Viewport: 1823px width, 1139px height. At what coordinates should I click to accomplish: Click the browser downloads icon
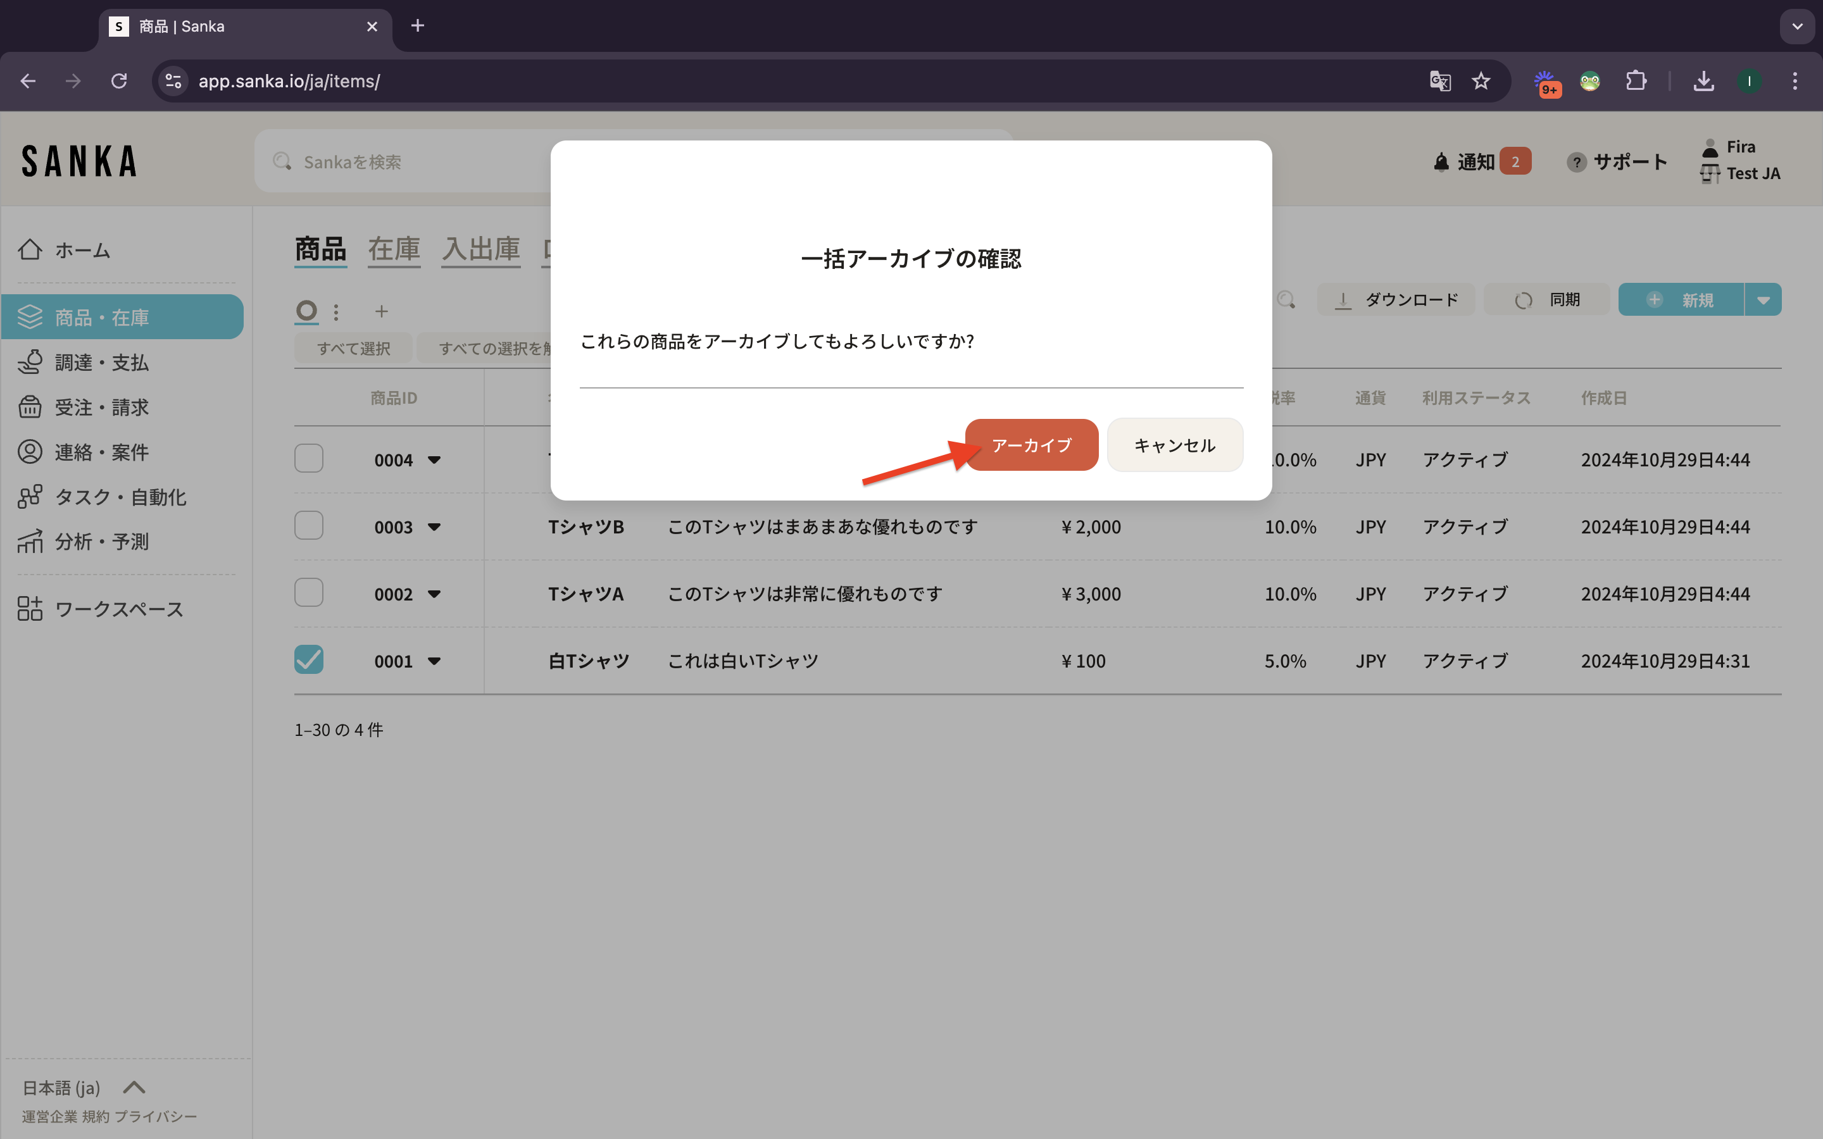pyautogui.click(x=1703, y=80)
